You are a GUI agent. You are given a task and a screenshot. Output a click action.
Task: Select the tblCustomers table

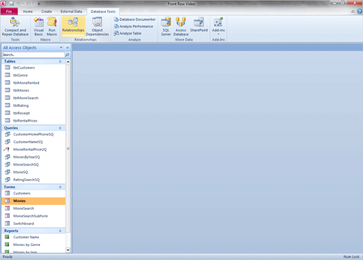click(34, 68)
